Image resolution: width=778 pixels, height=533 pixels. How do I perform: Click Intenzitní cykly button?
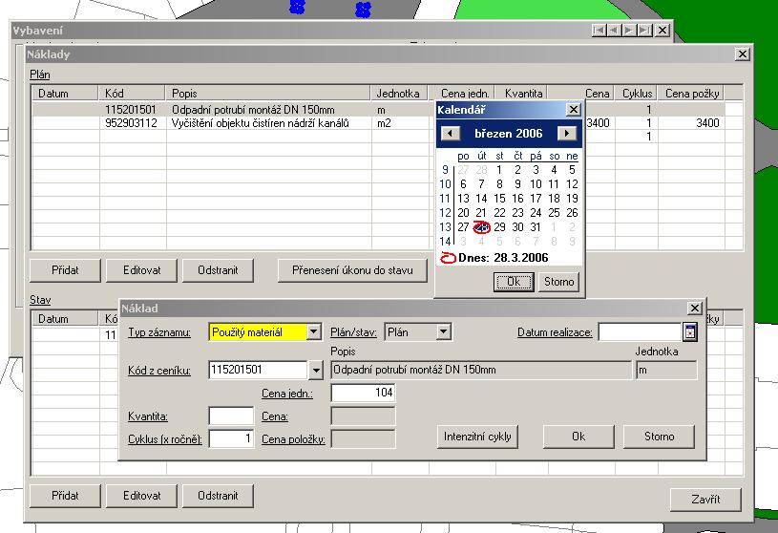pos(477,437)
